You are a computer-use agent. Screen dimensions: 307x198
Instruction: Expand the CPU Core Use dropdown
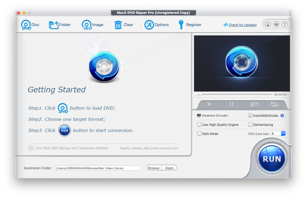click(x=283, y=134)
